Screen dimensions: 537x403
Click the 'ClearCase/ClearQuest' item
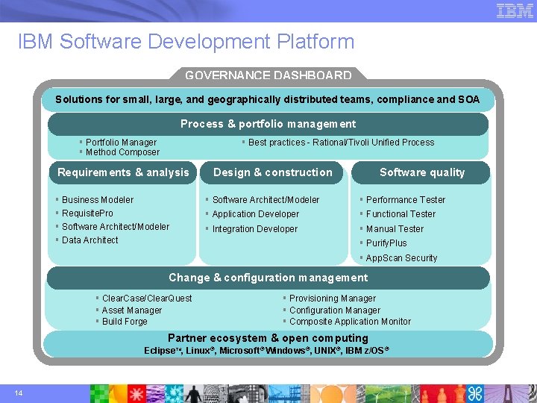147,299
